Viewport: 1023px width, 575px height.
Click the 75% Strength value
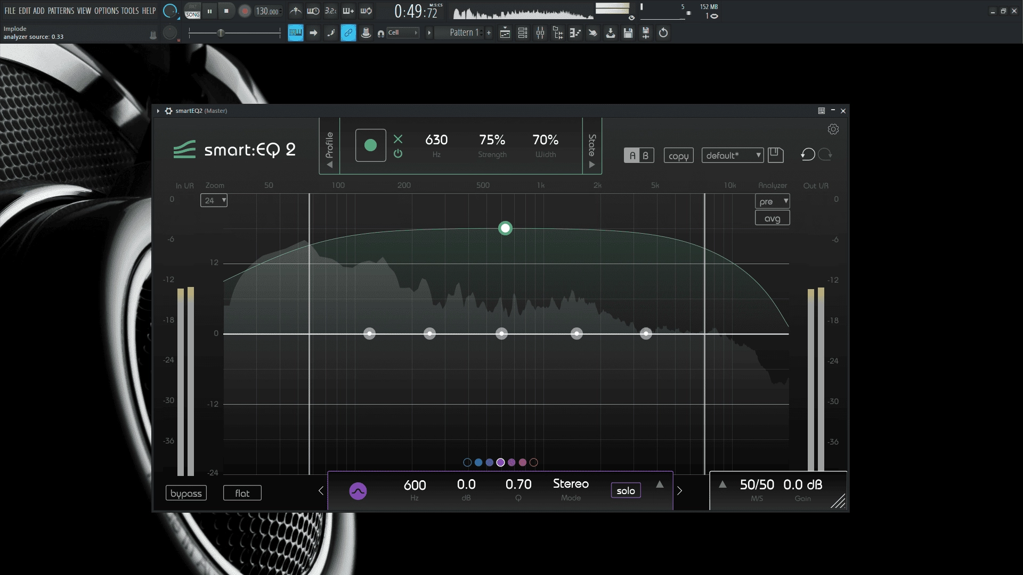(492, 140)
